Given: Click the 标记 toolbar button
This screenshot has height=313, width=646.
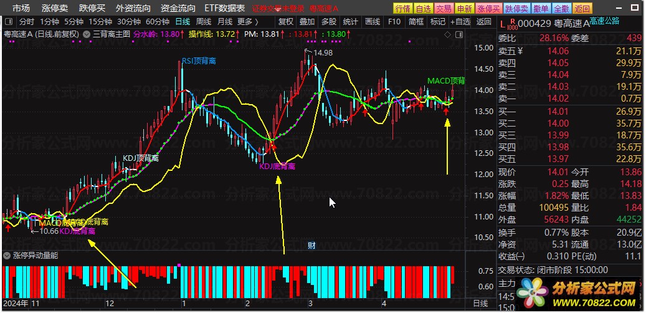Looking at the screenshot, I should [437, 22].
